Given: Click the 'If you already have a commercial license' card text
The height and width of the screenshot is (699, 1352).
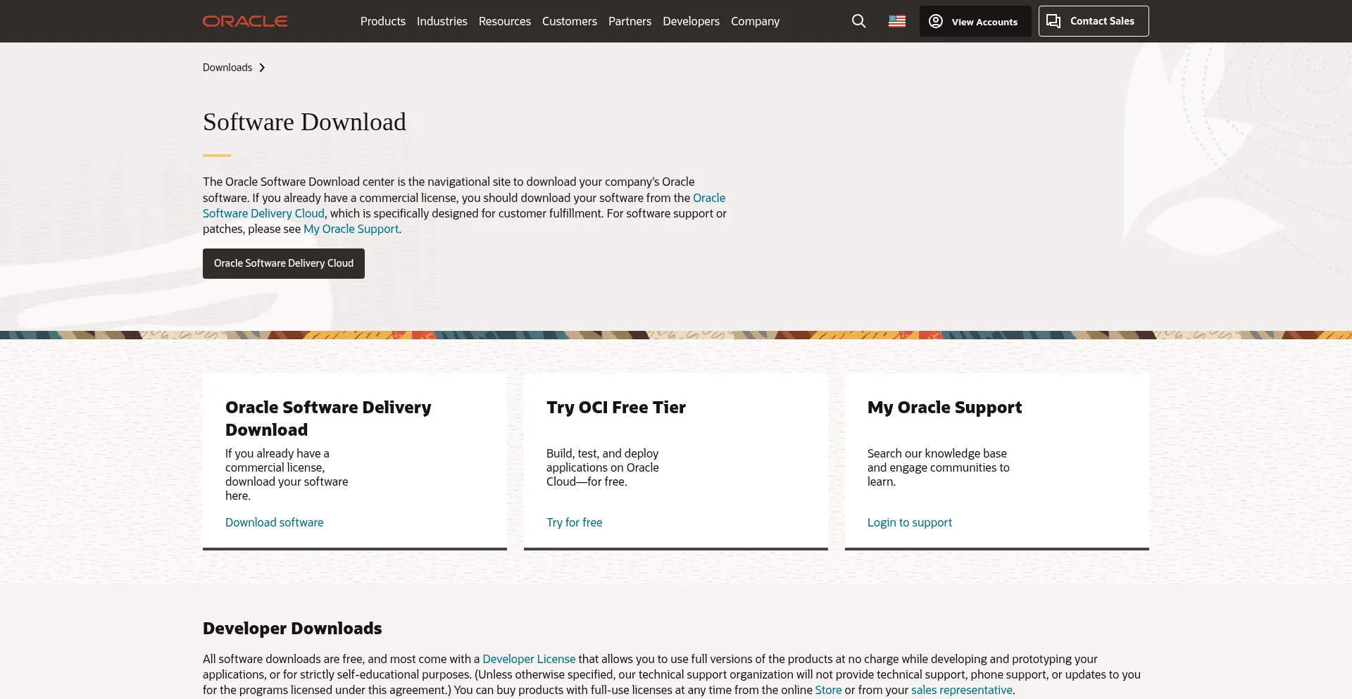Looking at the screenshot, I should (x=287, y=474).
